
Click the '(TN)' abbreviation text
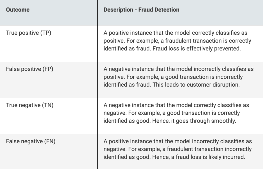(x=48, y=105)
